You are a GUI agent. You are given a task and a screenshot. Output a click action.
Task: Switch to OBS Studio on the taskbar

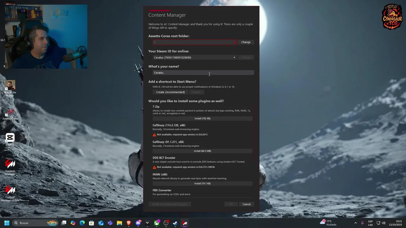(x=166, y=223)
